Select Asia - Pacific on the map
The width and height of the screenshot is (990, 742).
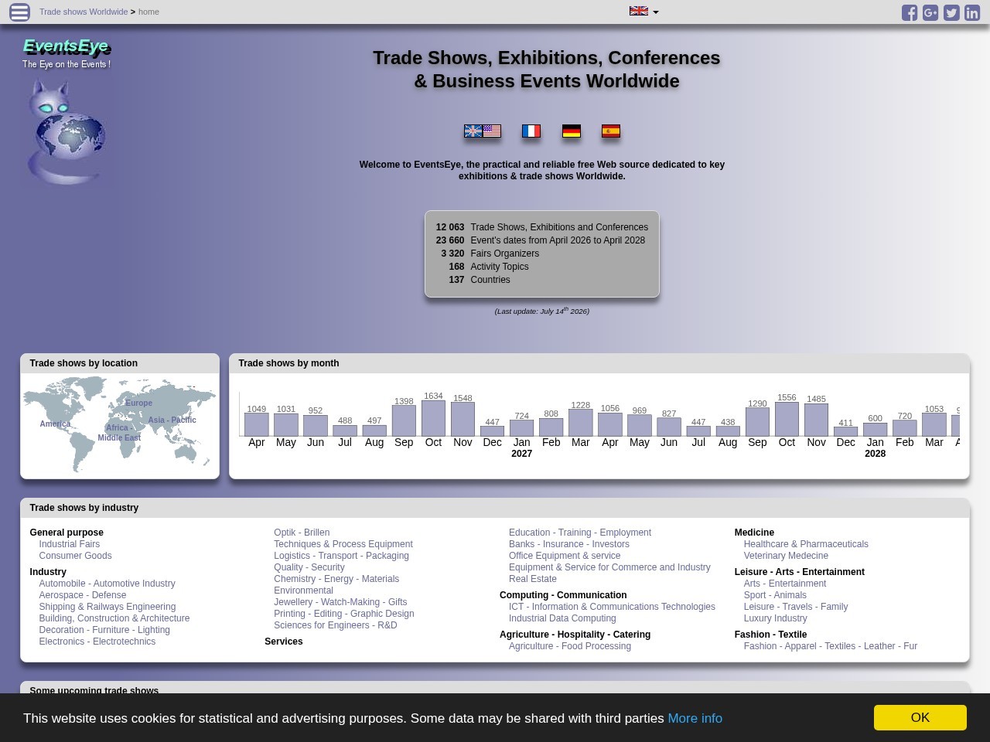click(x=172, y=420)
